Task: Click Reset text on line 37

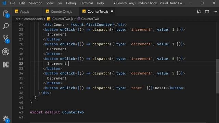Action: coord(160,88)
